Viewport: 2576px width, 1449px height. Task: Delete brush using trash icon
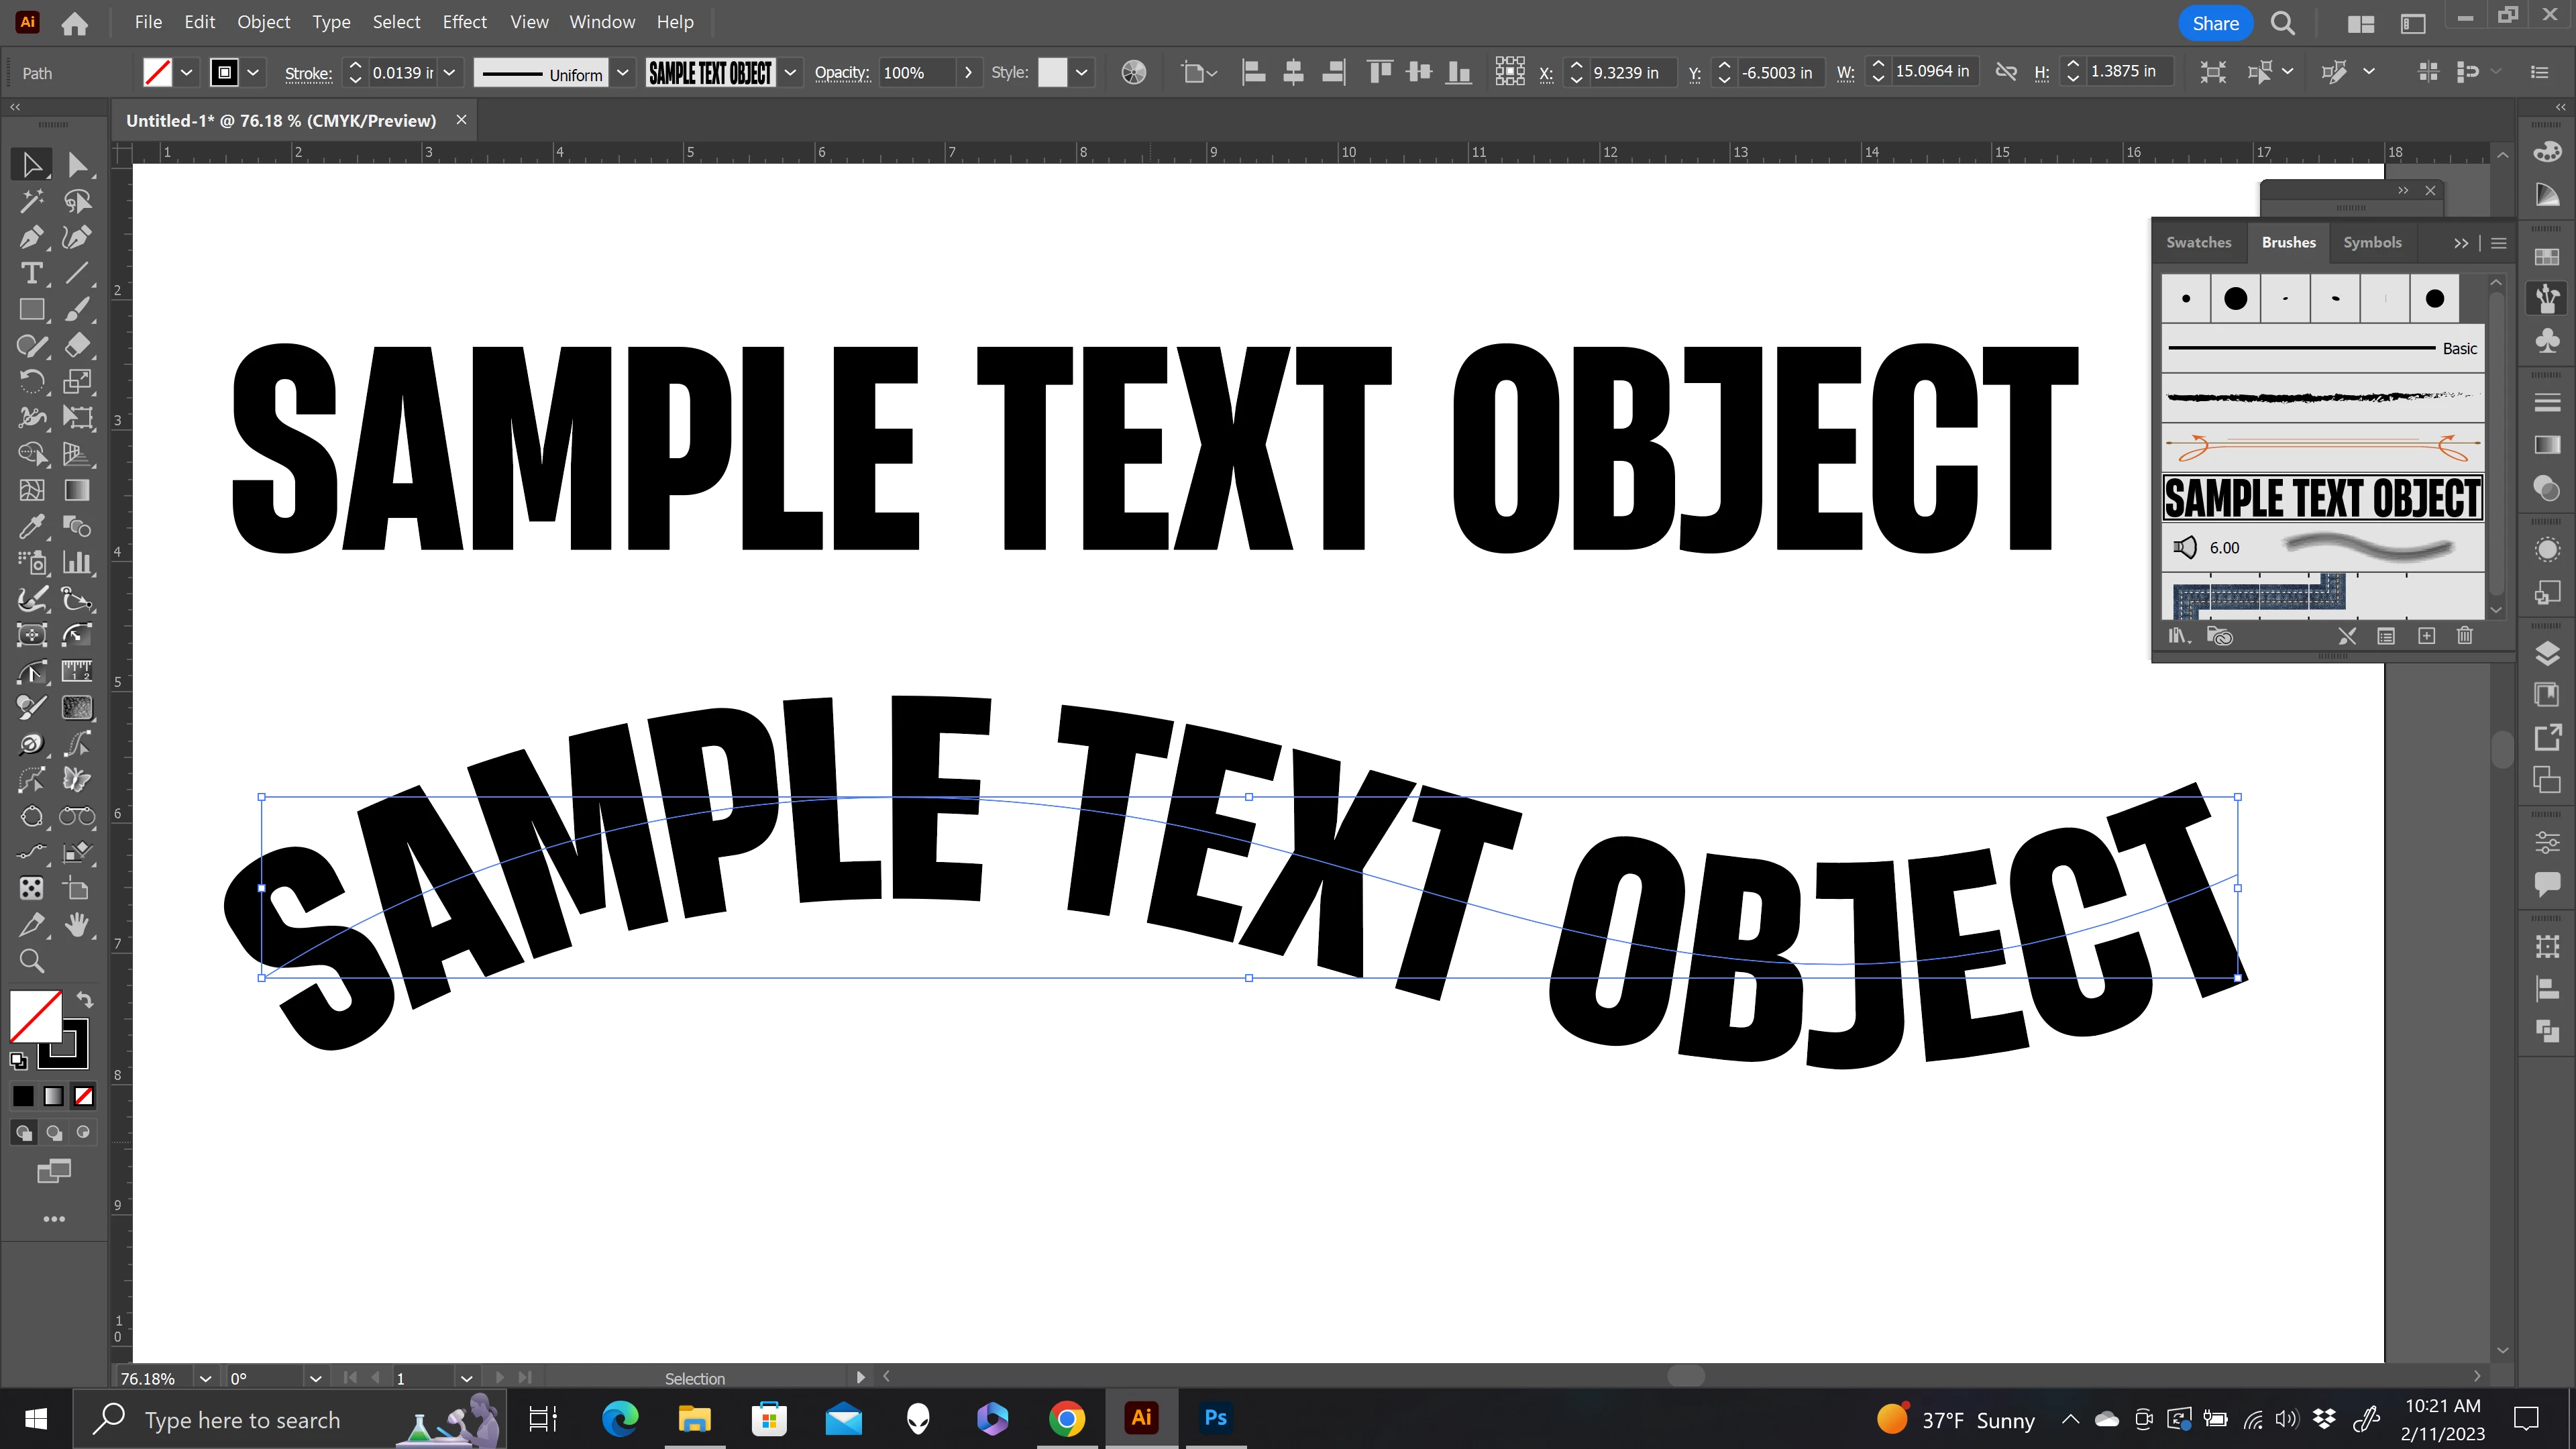click(2465, 636)
